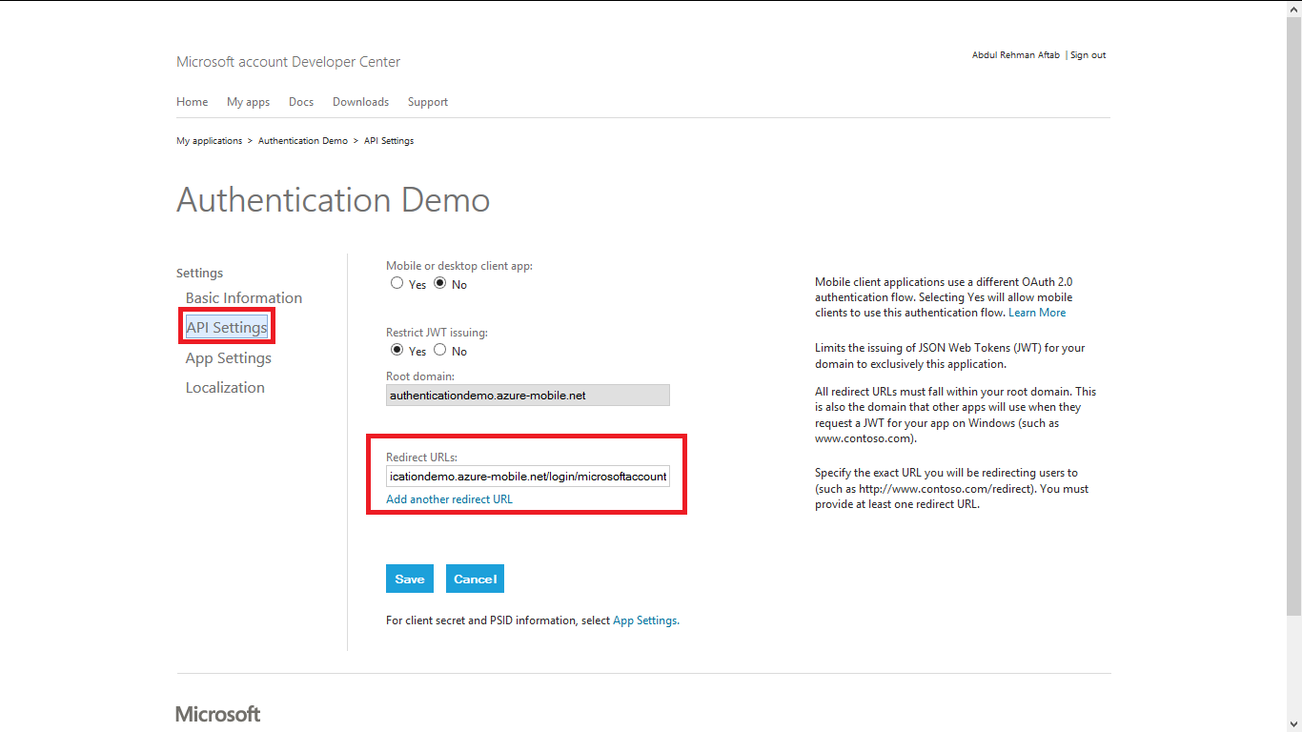Screen dimensions: 1302x732
Task: Select No for Mobile or desktop client app
Action: [440, 284]
